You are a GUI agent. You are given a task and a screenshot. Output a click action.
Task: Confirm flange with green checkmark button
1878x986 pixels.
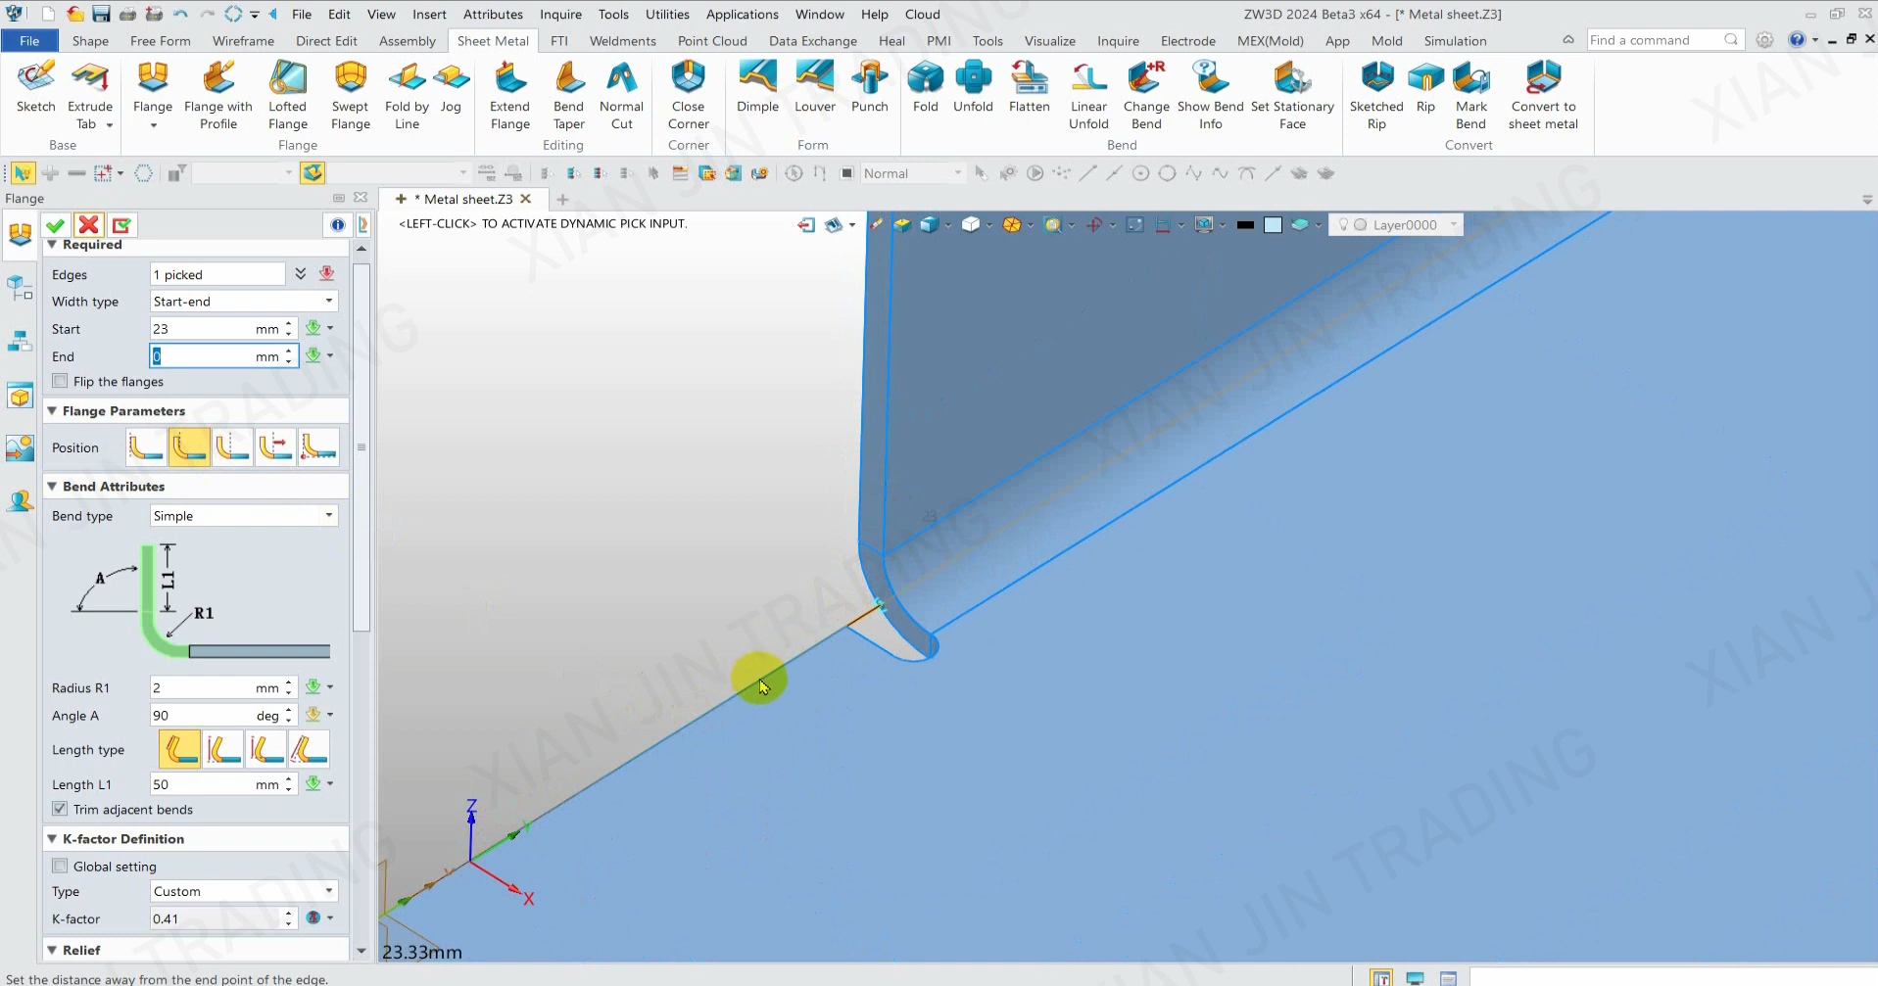pos(56,225)
